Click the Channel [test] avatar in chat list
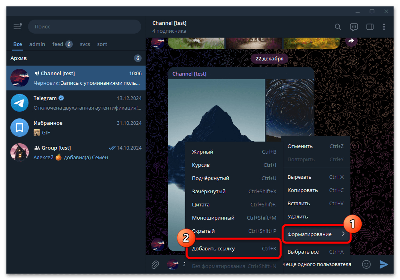The height and width of the screenshot is (280, 400). (x=20, y=78)
